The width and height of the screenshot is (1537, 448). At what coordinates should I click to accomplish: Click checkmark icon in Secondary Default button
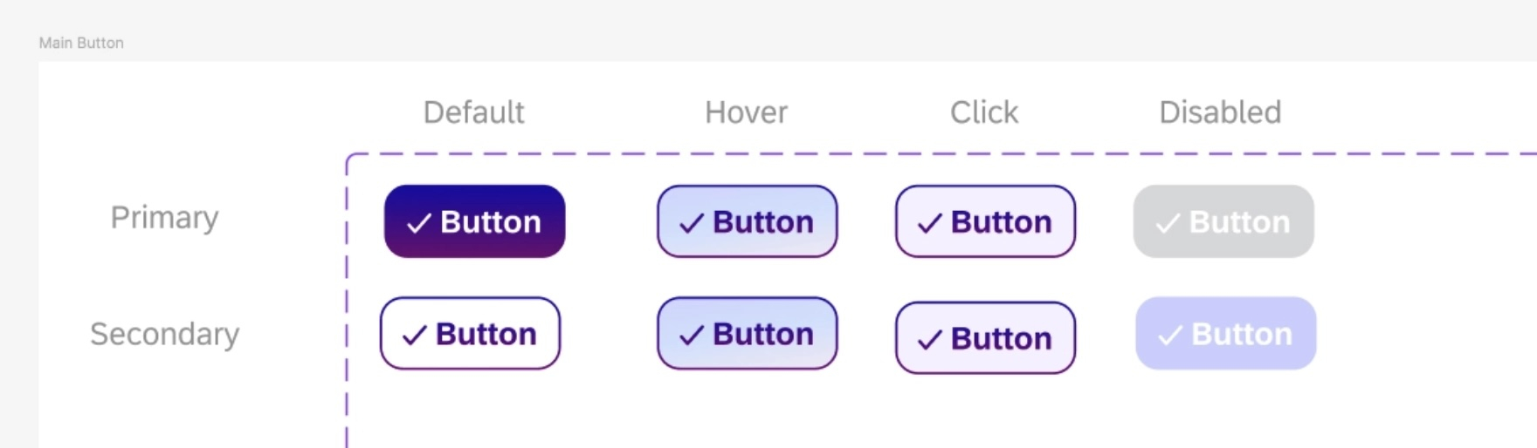pyautogui.click(x=414, y=335)
